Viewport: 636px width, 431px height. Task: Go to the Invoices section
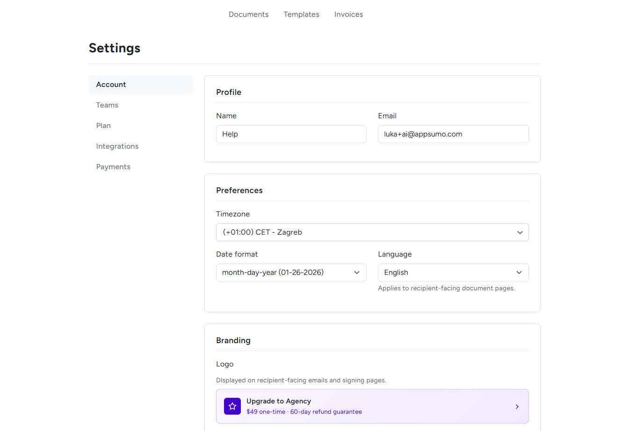tap(348, 14)
